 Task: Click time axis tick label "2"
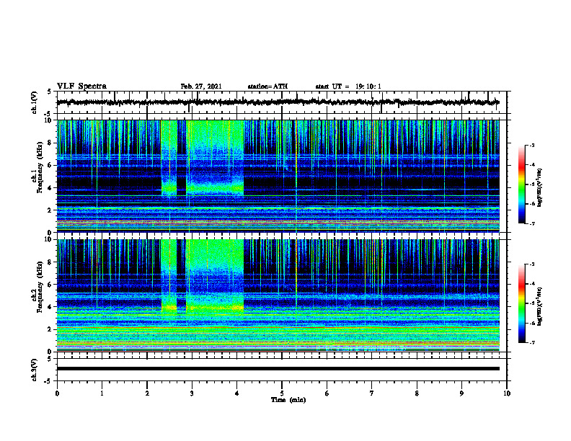(147, 393)
